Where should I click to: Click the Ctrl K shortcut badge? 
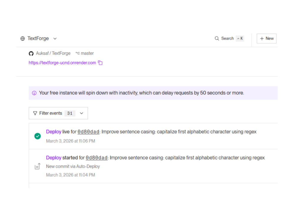pyautogui.click(x=240, y=39)
